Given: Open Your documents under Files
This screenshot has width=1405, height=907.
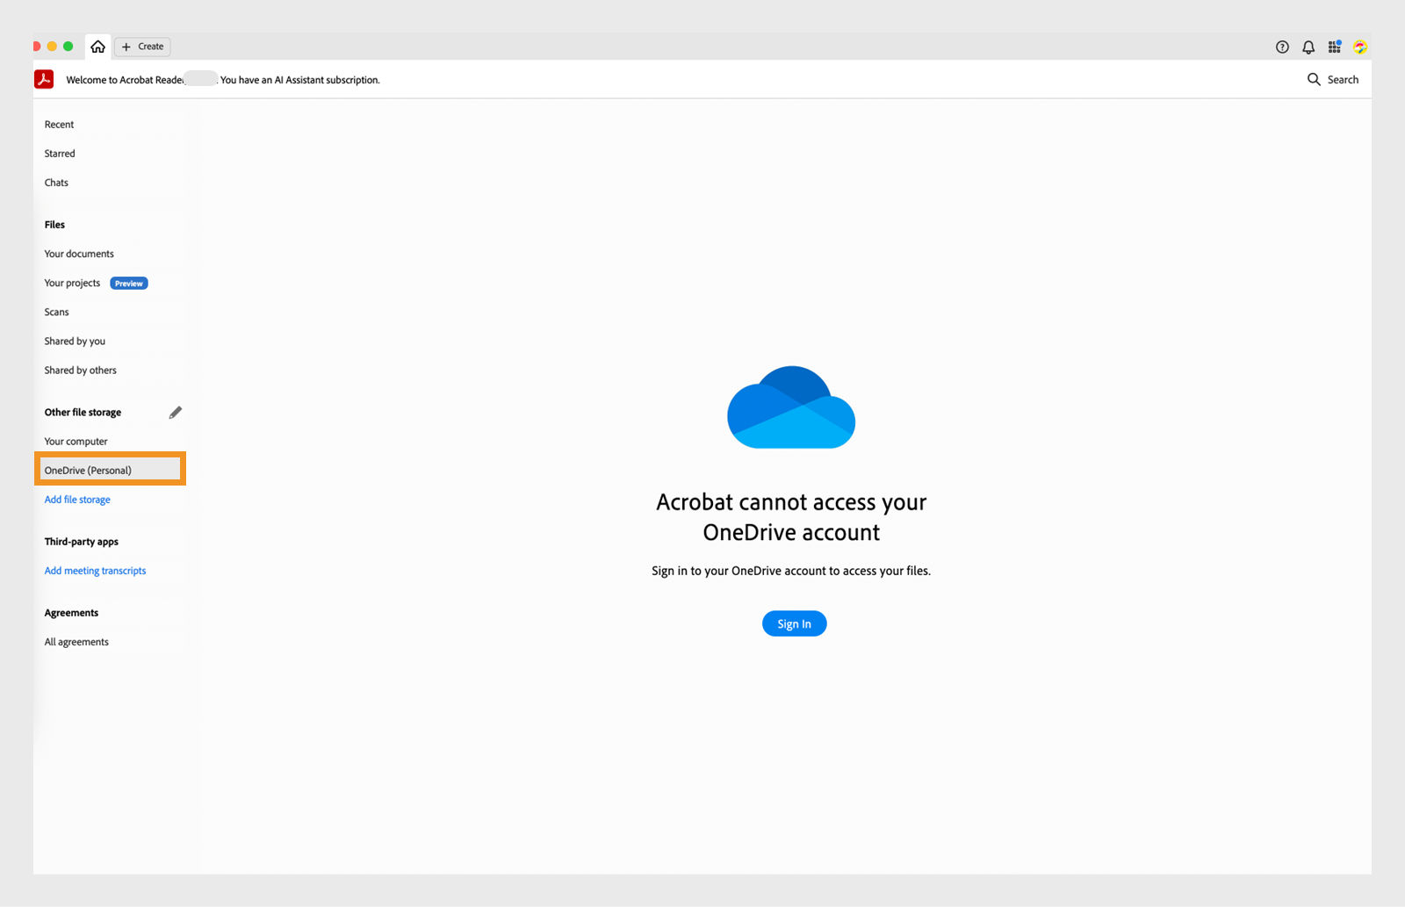Looking at the screenshot, I should (x=78, y=253).
